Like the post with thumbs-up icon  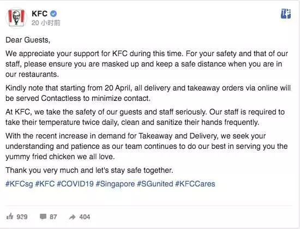point(10,216)
